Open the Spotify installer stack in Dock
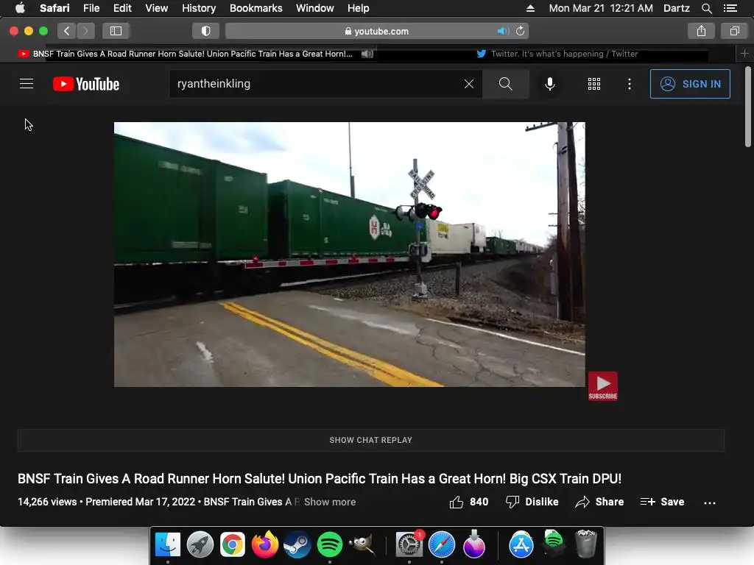Viewport: 754px width, 565px height. [554, 544]
